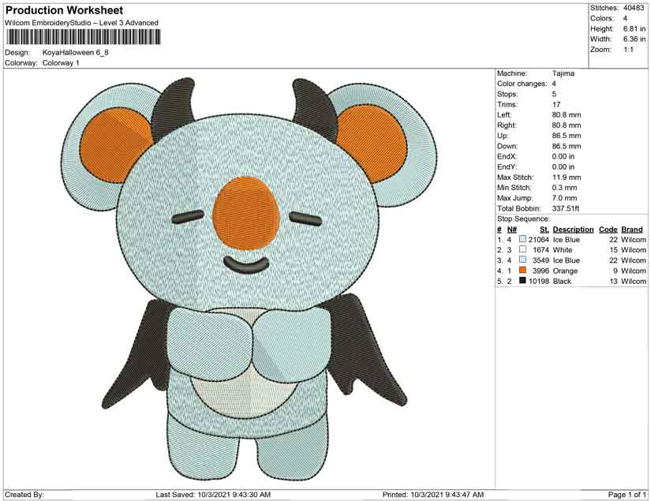Click the Total Bobbin value '337.51ft'
Viewport: 651px width, 501px height.
point(566,208)
